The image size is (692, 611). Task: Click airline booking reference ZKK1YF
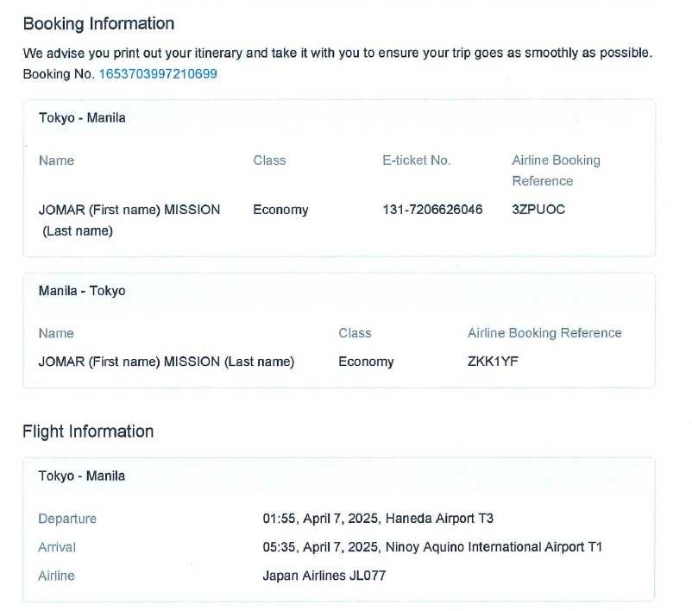tap(493, 362)
